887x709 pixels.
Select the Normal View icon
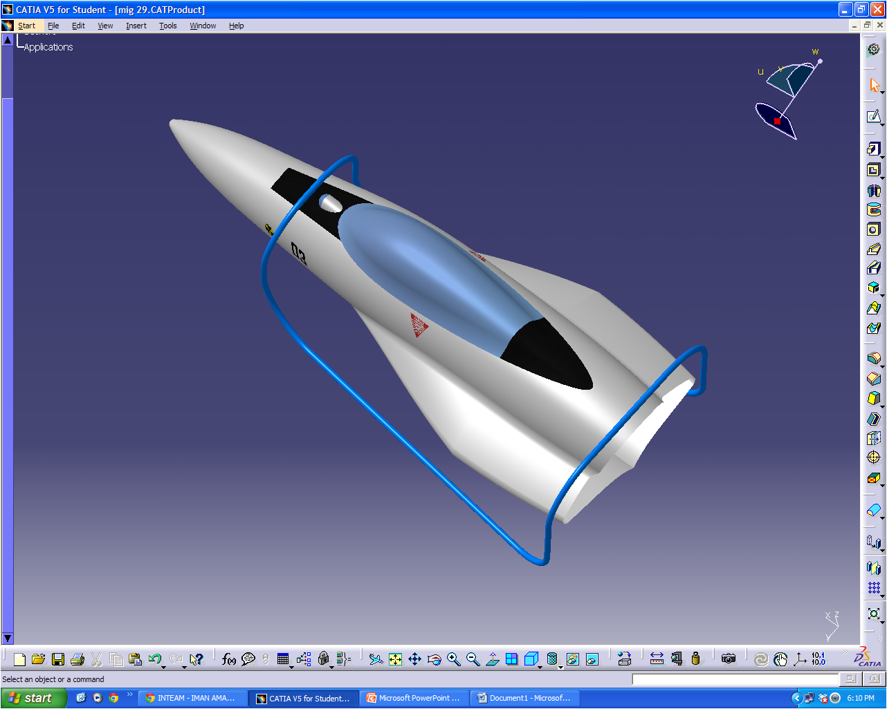point(492,659)
